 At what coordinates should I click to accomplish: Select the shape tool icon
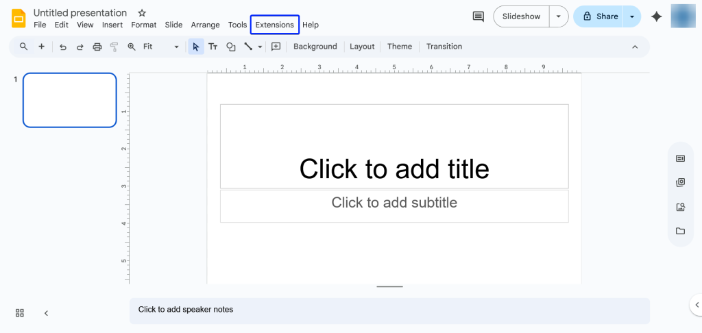coord(231,47)
